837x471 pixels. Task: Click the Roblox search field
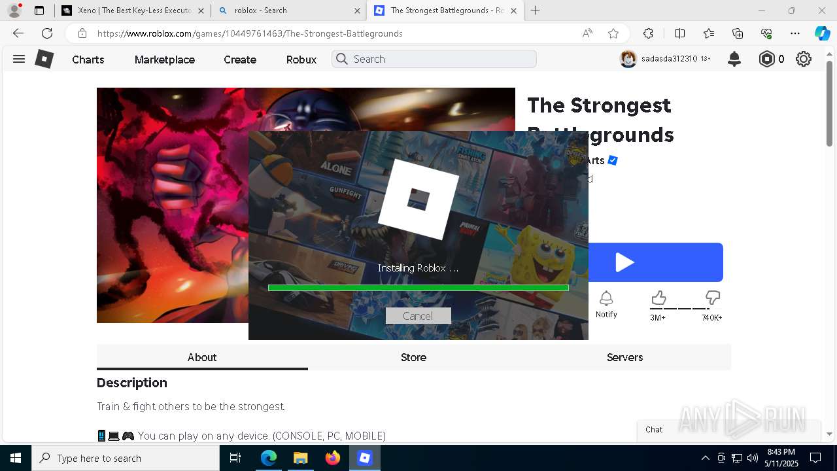coord(434,59)
